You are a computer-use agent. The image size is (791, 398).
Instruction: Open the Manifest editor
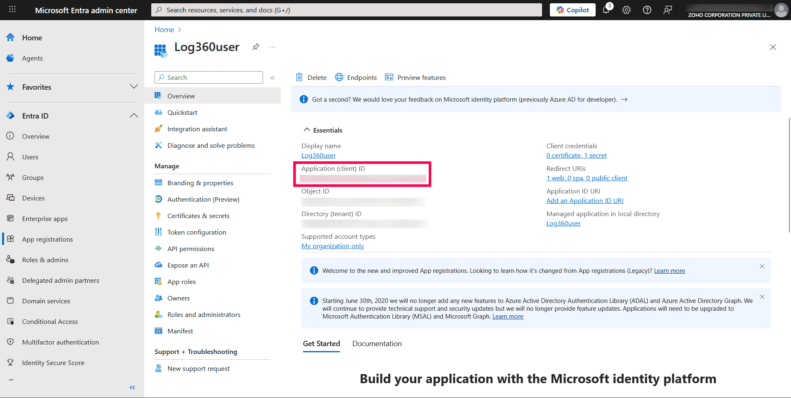pyautogui.click(x=180, y=331)
